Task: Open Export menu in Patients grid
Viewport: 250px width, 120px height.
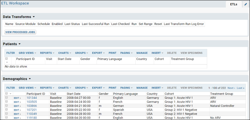Action: [98, 53]
